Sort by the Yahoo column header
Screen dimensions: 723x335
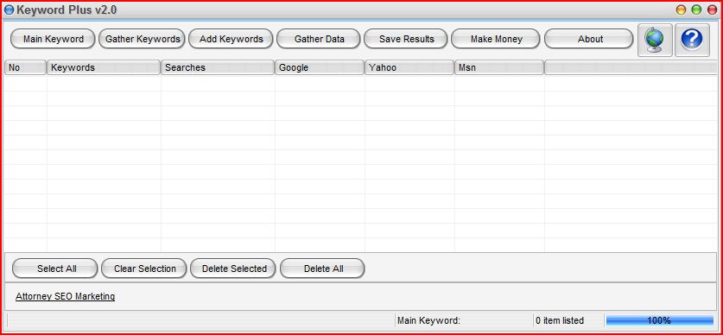click(x=409, y=67)
